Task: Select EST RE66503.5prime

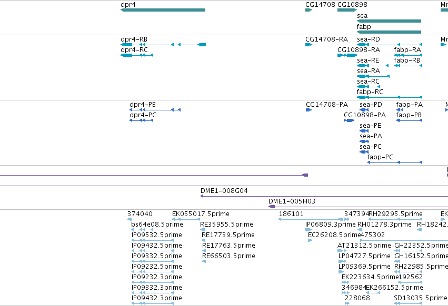Action: tap(204, 261)
